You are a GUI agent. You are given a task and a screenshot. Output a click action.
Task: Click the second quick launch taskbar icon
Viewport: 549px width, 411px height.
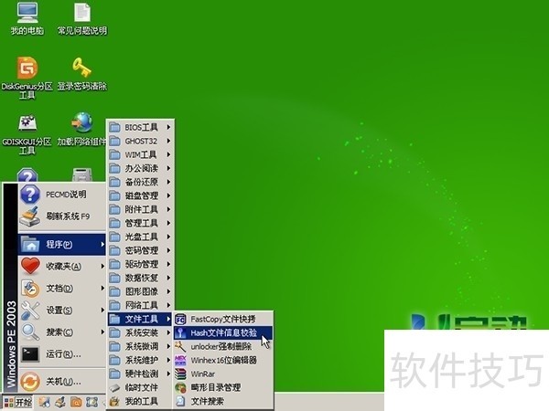[60, 402]
